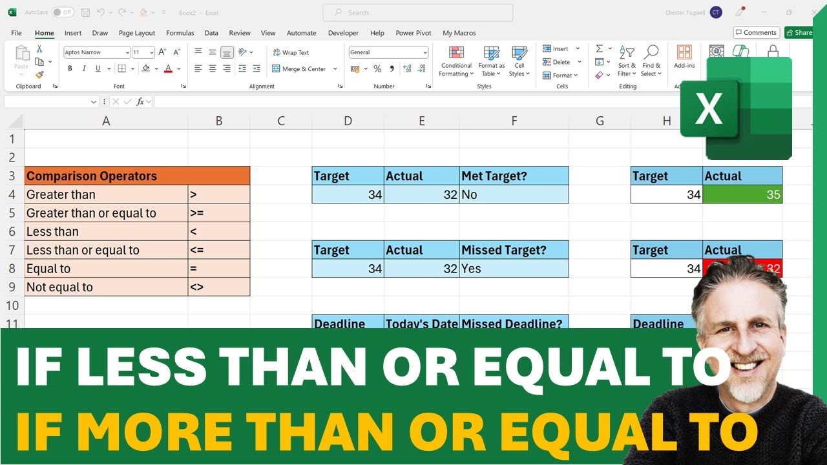Switch to the Power Pivot tab
This screenshot has width=827, height=465.
413,33
